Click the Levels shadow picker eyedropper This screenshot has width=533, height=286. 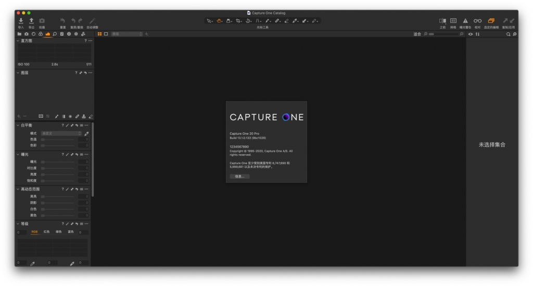(x=33, y=264)
